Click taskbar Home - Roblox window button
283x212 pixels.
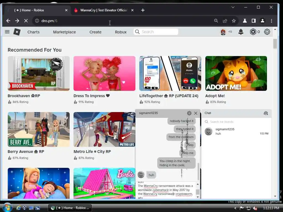[x=70, y=208]
